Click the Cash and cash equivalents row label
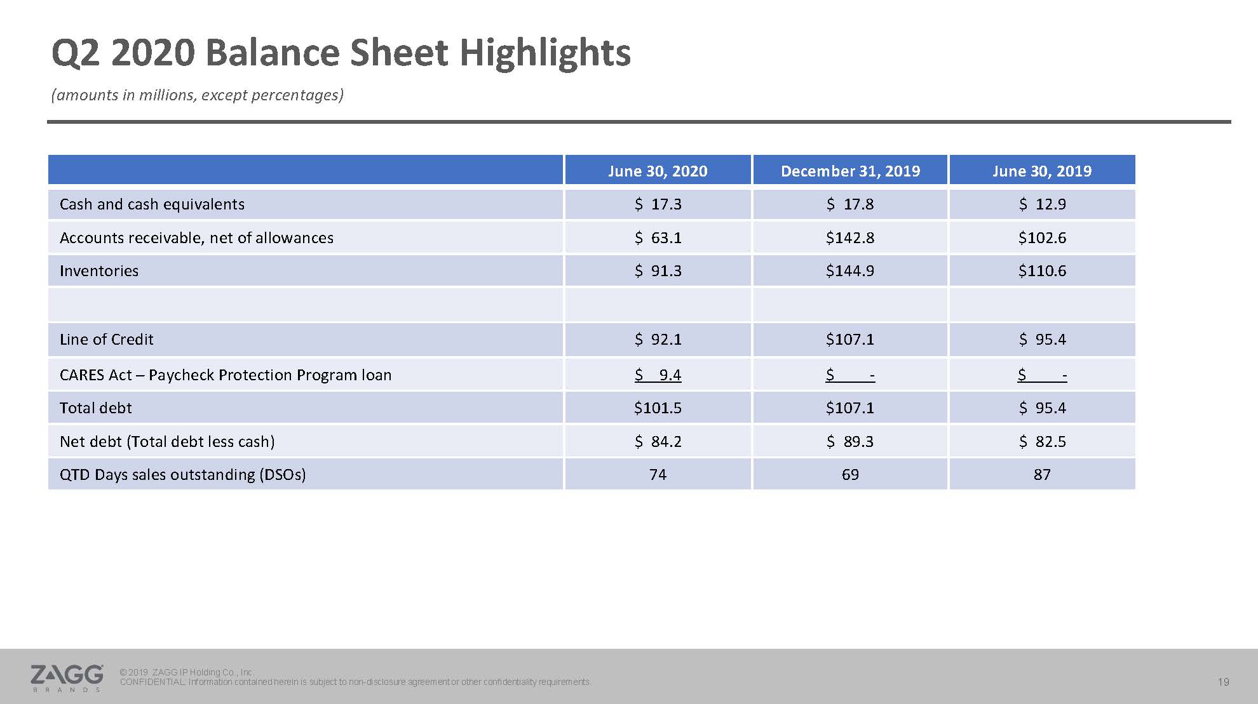This screenshot has width=1258, height=704. pyautogui.click(x=152, y=204)
